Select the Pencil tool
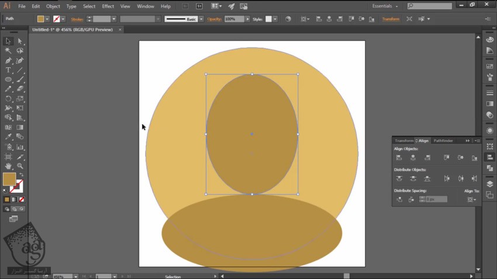The width and height of the screenshot is (497, 279). tap(8, 89)
